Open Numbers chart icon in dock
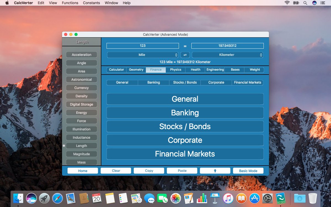Viewport: 331px width, 207px height. click(x=202, y=198)
